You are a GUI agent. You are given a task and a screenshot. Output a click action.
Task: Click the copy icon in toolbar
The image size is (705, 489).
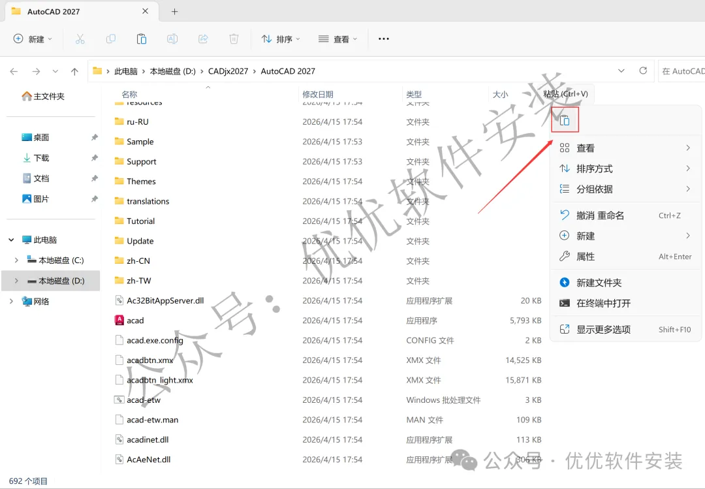click(110, 39)
